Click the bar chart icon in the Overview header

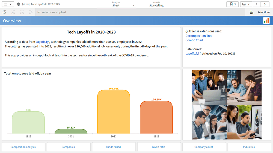[x=266, y=21]
